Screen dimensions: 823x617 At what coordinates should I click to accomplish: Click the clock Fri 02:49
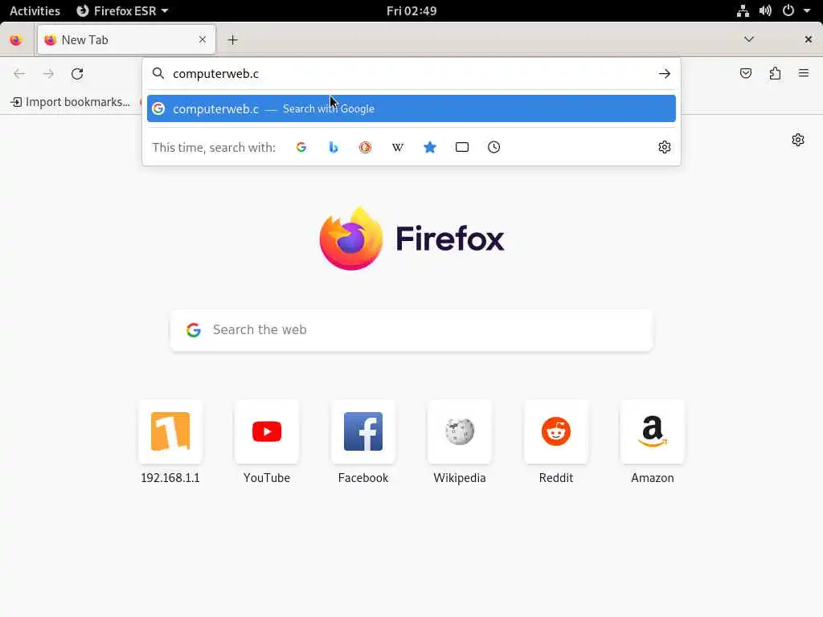point(411,10)
